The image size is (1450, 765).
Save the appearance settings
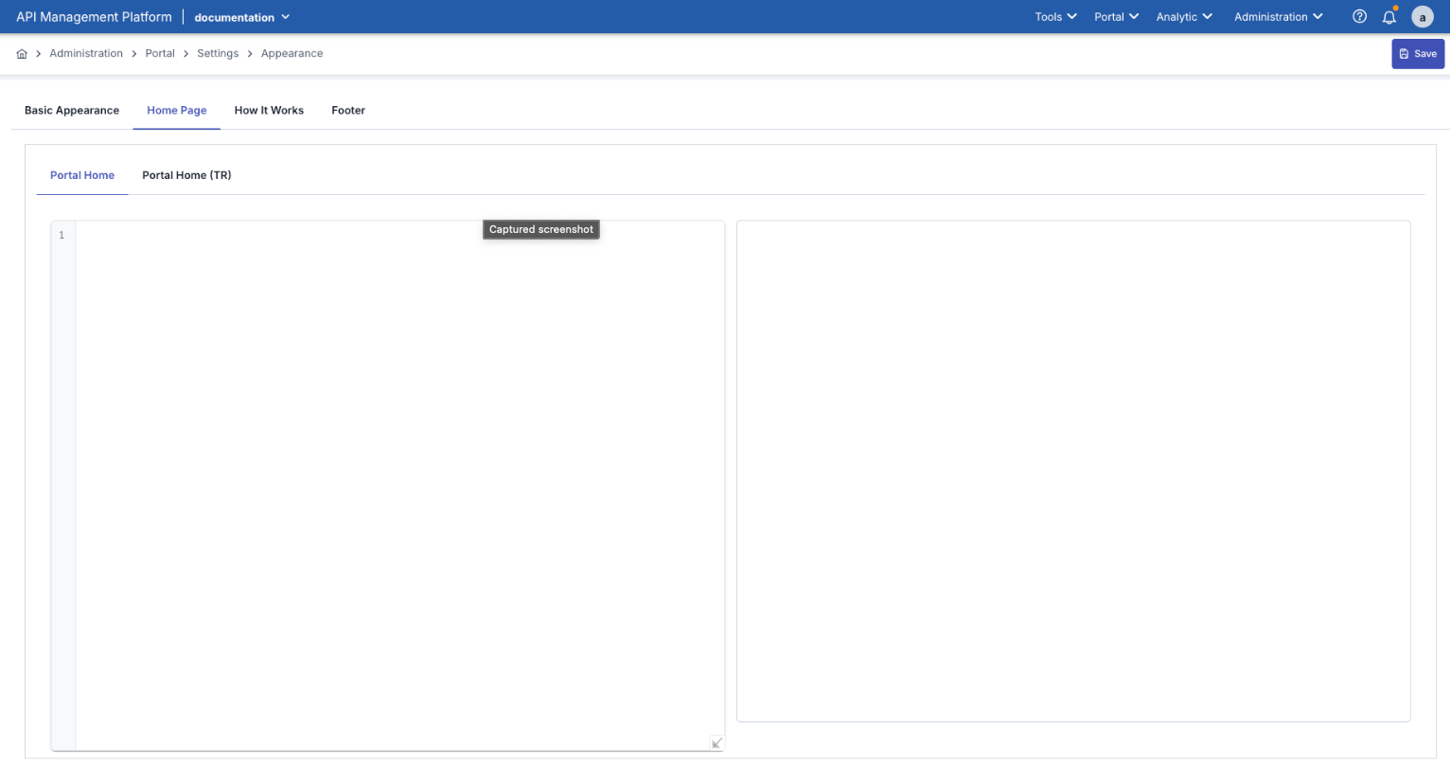click(1417, 54)
